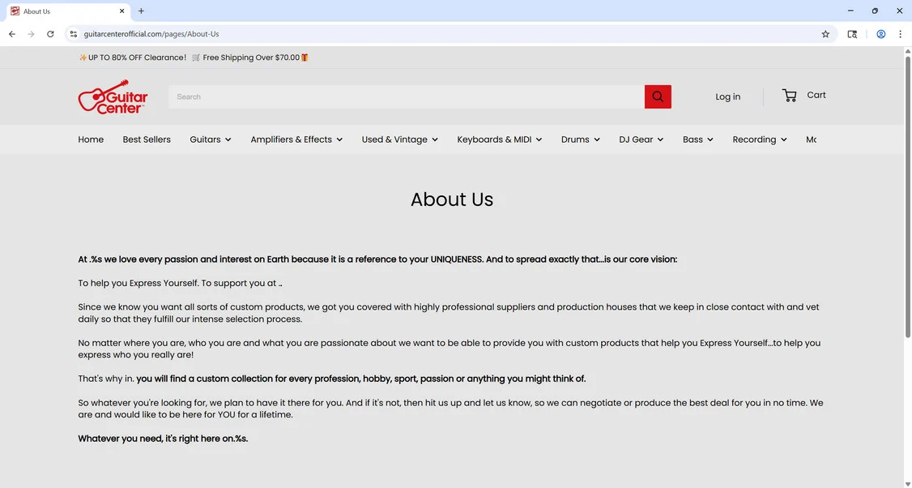Viewport: 912px width, 488px height.
Task: Click the red search magnifier button
Action: pyautogui.click(x=658, y=96)
